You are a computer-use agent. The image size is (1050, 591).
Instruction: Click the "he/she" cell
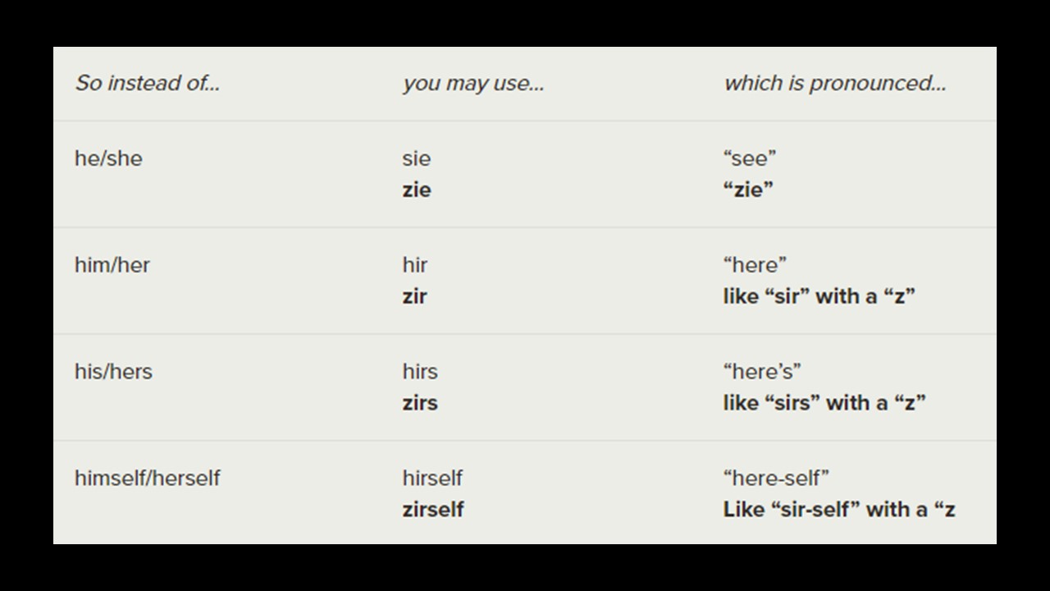(x=108, y=158)
